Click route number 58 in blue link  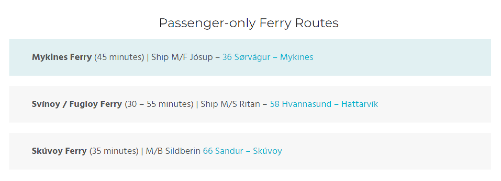275,104
